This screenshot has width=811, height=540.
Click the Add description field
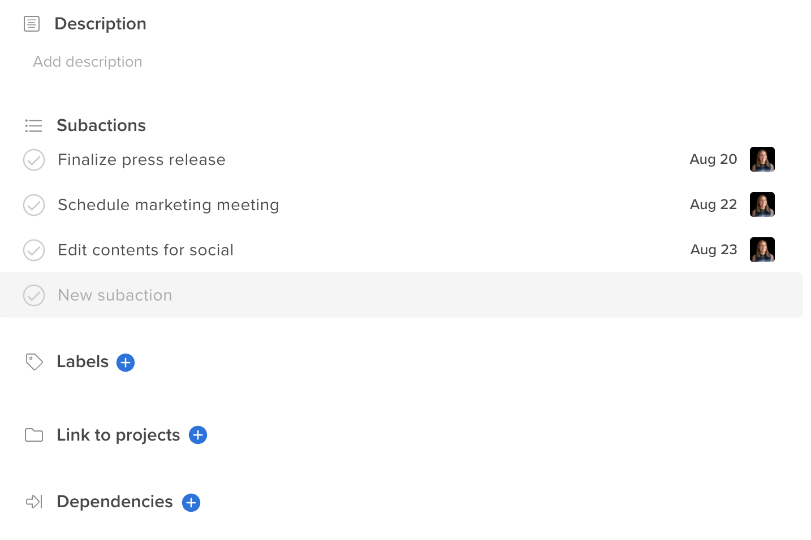coord(88,62)
